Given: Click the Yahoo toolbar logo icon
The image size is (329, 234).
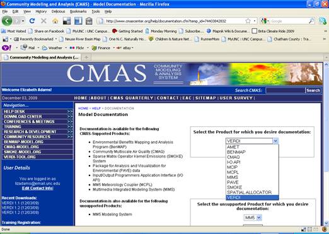Looking at the screenshot, I should pos(6,48).
